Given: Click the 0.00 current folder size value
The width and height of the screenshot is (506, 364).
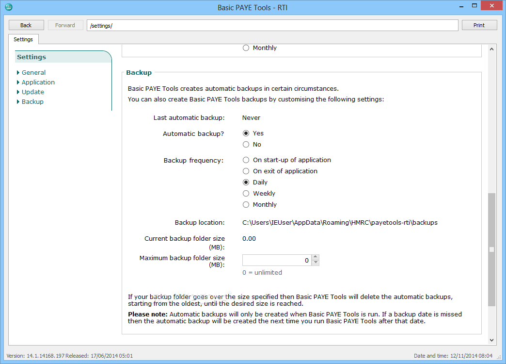Looking at the screenshot, I should point(249,239).
